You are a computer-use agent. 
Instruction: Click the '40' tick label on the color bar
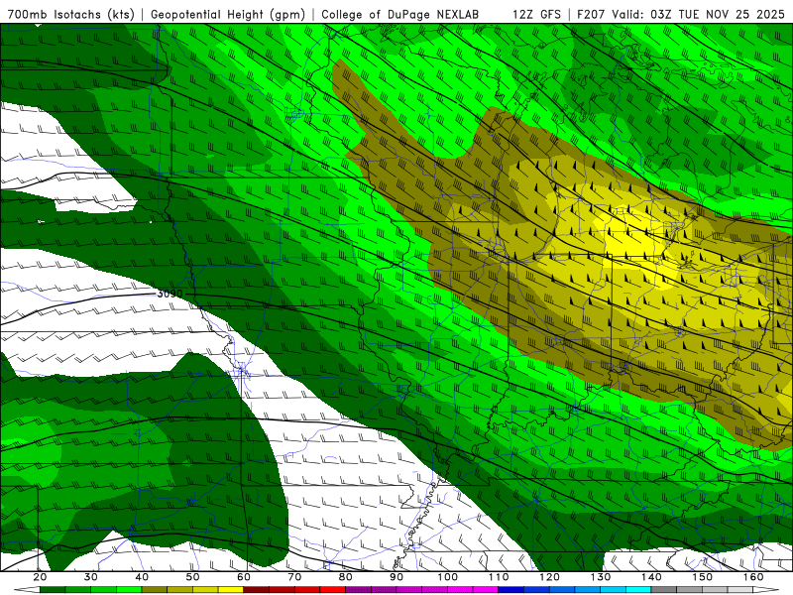(x=142, y=577)
